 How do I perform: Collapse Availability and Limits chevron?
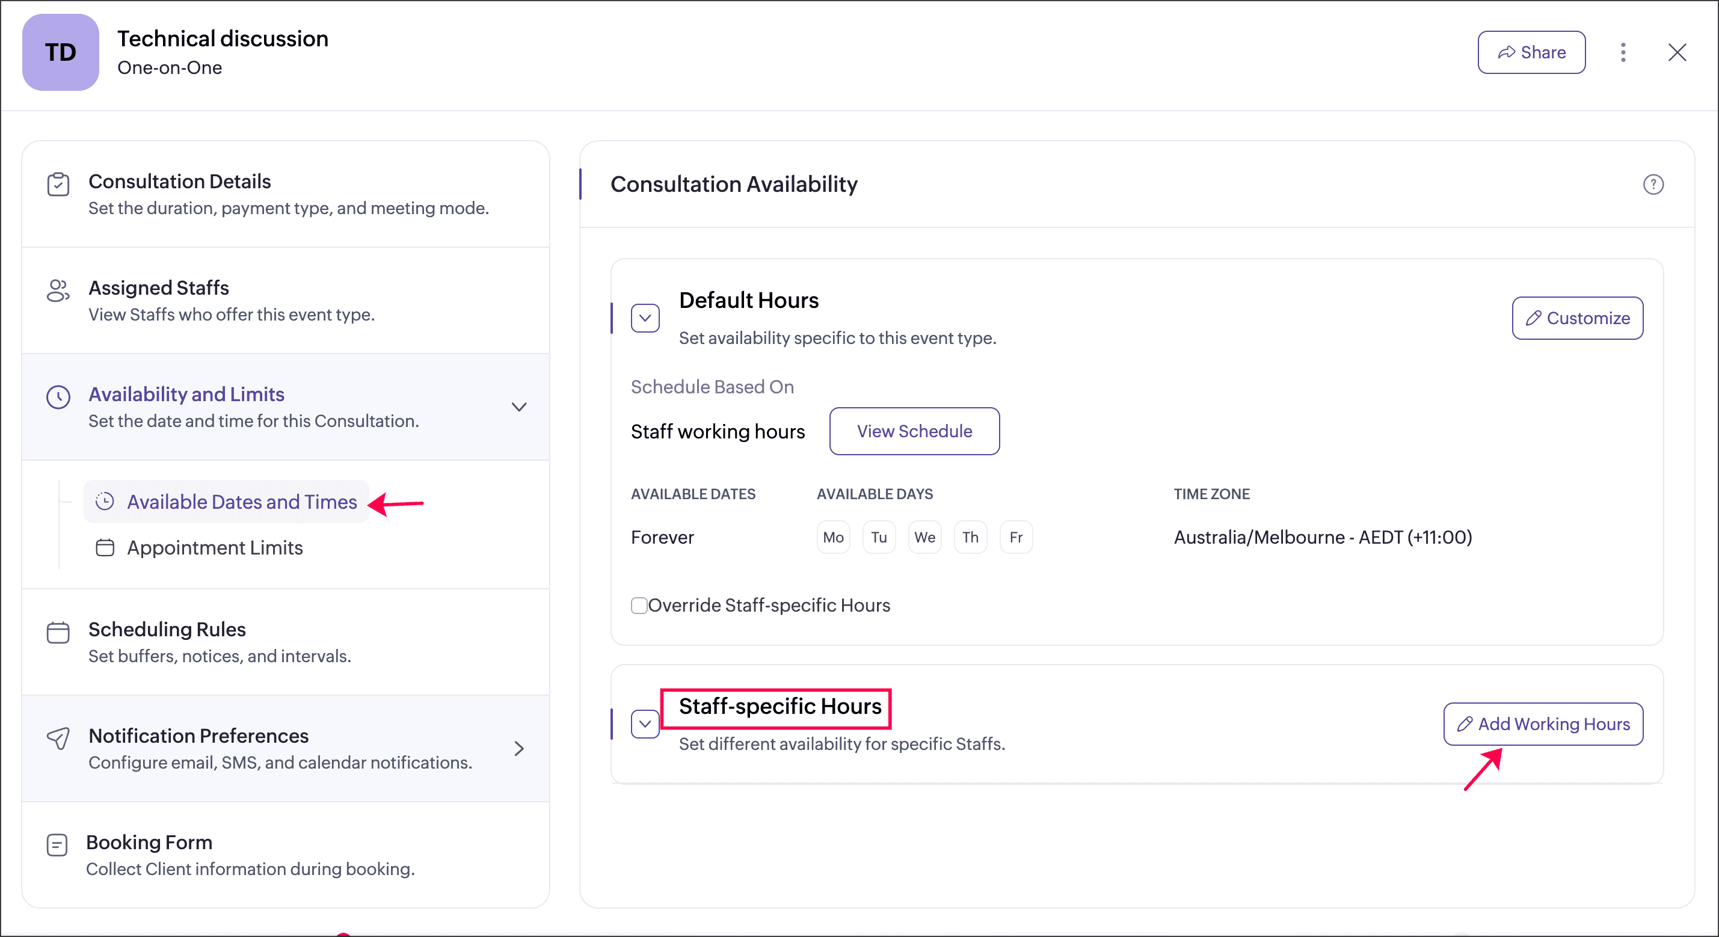click(518, 407)
